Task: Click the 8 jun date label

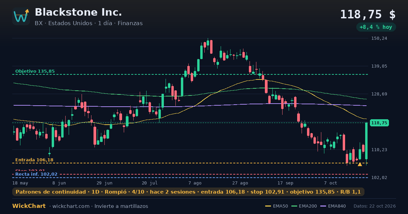Action: 59,183
